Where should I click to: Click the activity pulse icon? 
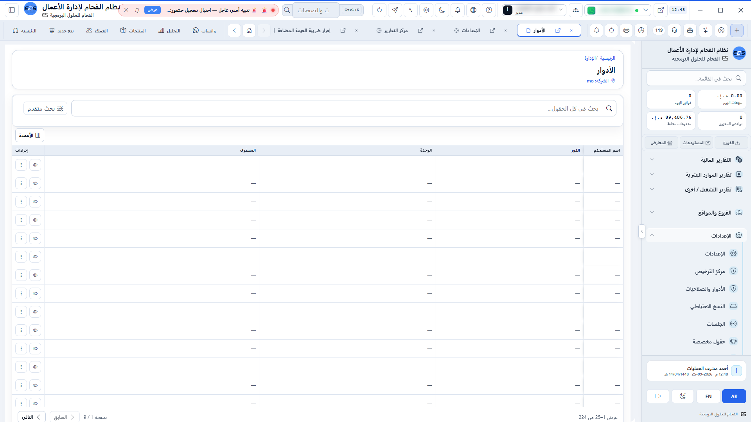point(411,10)
